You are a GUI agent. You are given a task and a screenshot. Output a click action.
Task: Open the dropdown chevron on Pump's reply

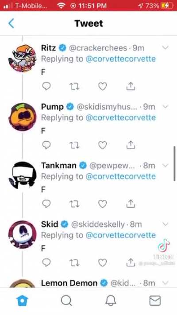(x=165, y=106)
